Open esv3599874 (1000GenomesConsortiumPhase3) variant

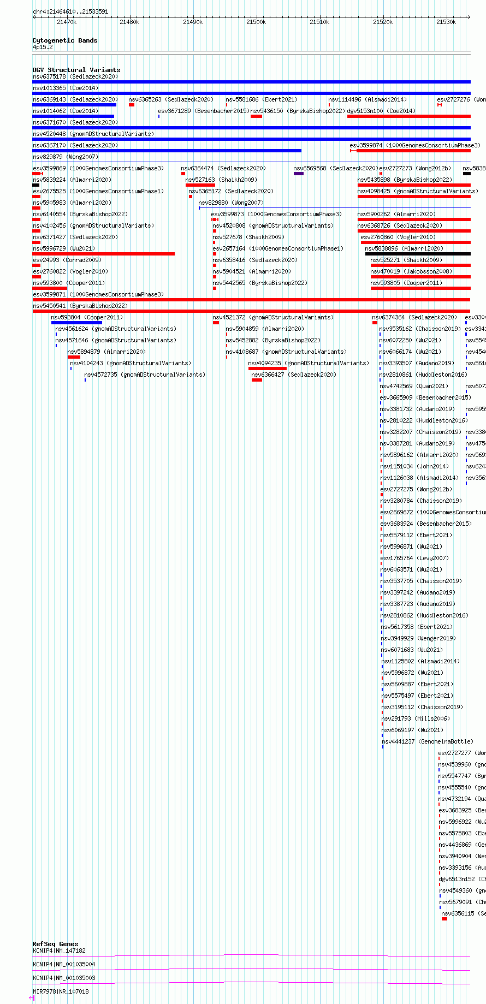tap(415, 145)
